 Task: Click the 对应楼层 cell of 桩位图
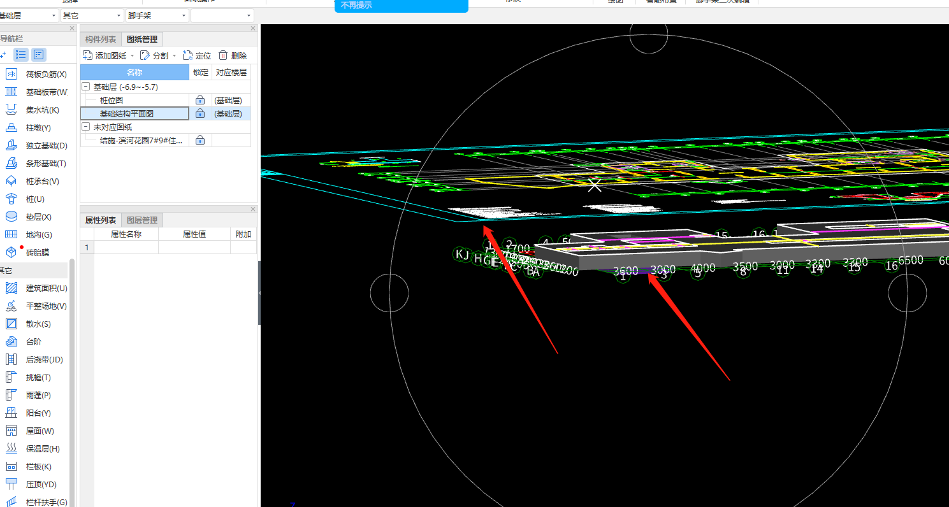click(x=231, y=100)
